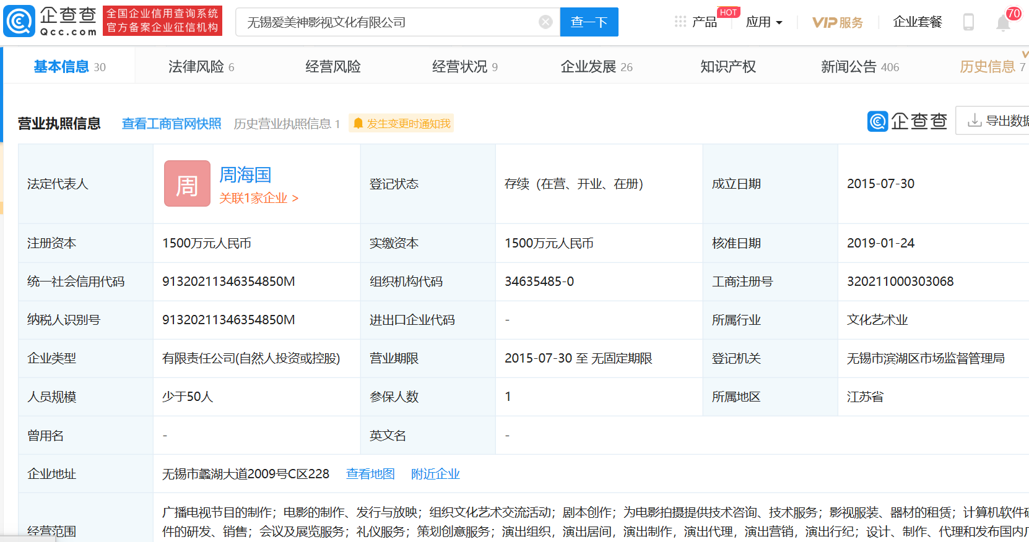Open the products grid icon
Image resolution: width=1029 pixels, height=542 pixels.
(680, 22)
